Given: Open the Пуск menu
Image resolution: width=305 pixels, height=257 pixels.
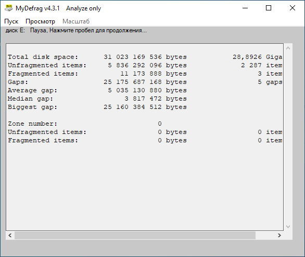Looking at the screenshot, I should click(x=11, y=21).
